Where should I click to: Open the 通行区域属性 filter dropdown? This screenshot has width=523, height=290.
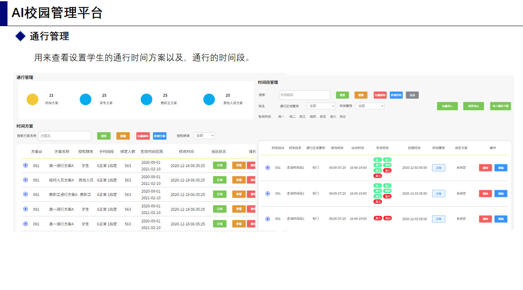tap(321, 106)
